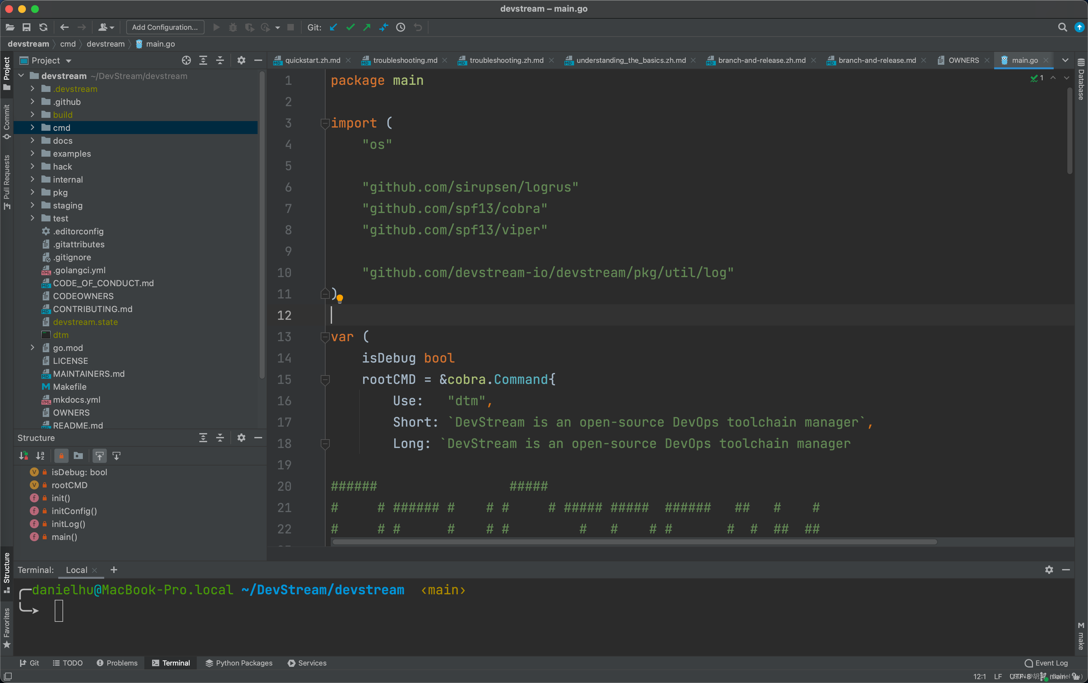Select opened file using crosshair icon in Project panel
The image size is (1088, 683).
tap(186, 60)
